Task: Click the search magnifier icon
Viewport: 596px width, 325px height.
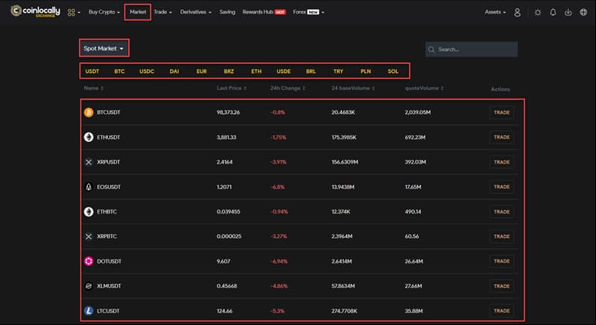Action: (x=431, y=49)
